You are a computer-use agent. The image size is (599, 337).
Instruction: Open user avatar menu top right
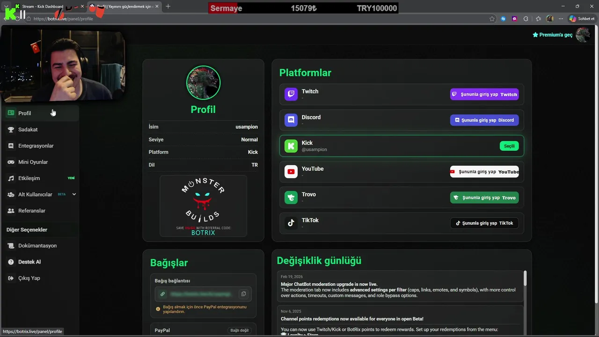(583, 35)
